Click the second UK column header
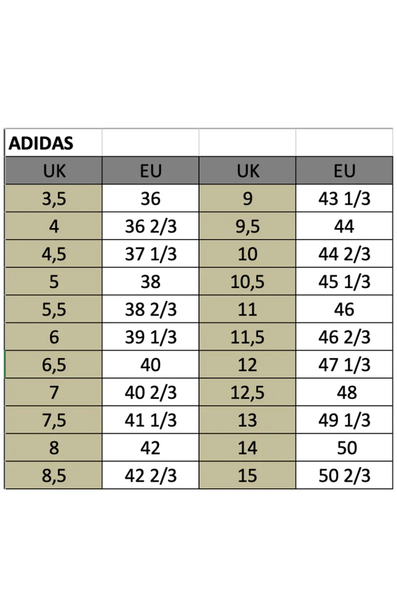Image resolution: width=397 pixels, height=596 pixels. pyautogui.click(x=247, y=171)
